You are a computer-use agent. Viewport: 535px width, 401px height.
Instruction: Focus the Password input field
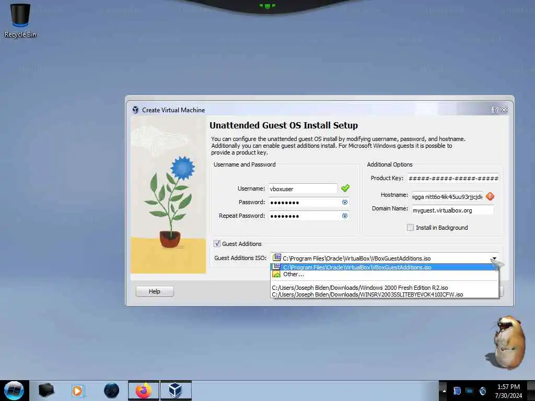(x=308, y=202)
